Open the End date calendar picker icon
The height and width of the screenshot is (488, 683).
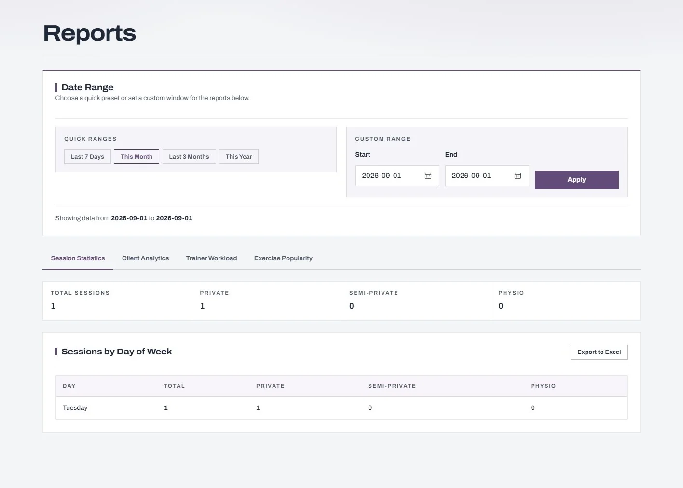pyautogui.click(x=518, y=176)
